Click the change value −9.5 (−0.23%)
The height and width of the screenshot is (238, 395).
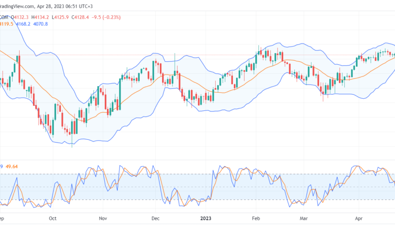(x=106, y=17)
